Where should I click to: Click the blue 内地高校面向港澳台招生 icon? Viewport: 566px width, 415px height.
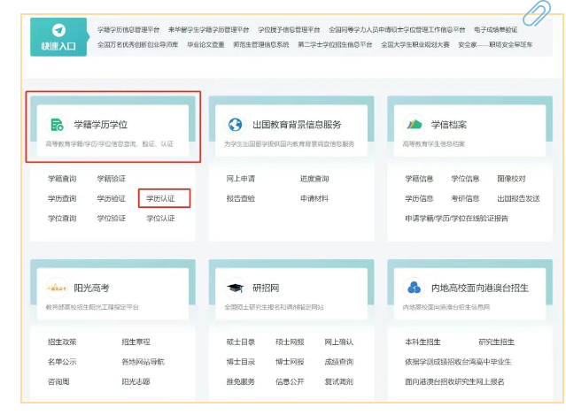click(x=415, y=288)
